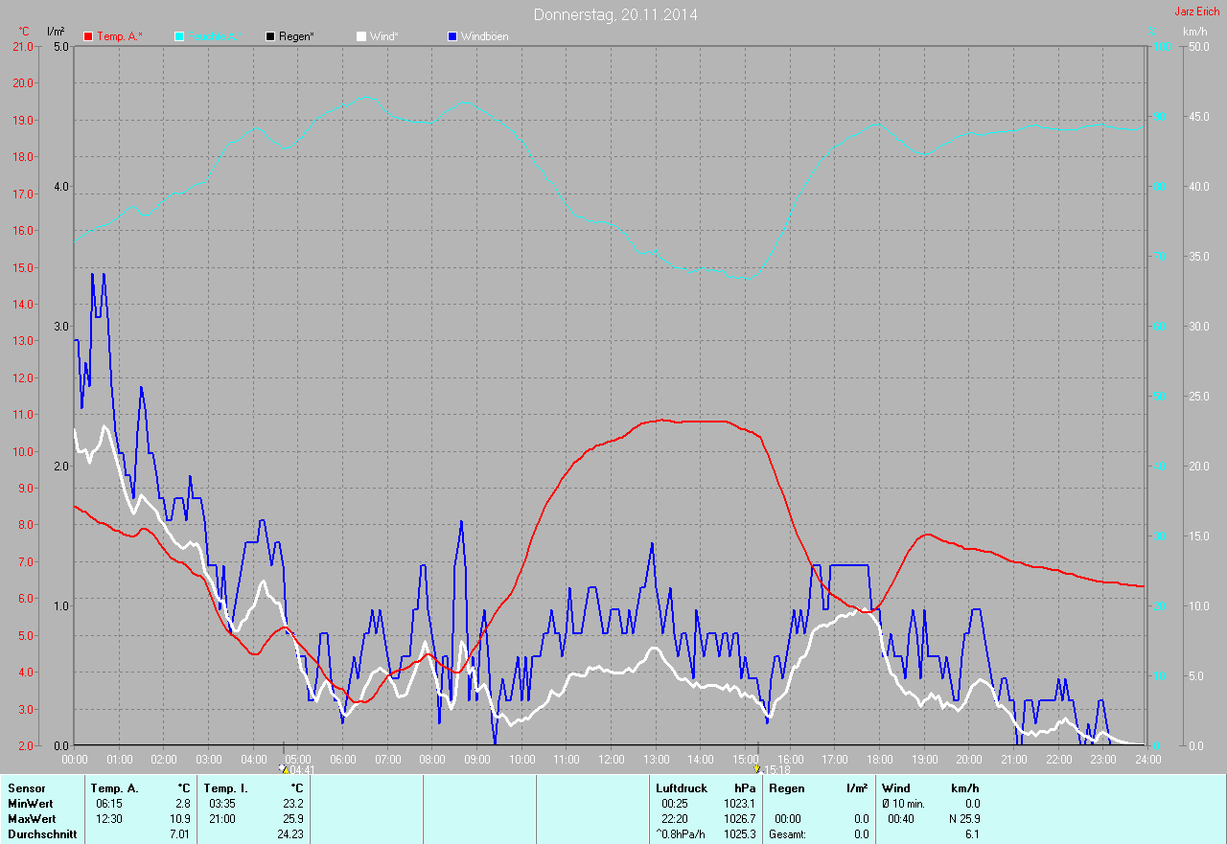Click the average value '7.01'
This screenshot has width=1227, height=844.
pyautogui.click(x=179, y=834)
